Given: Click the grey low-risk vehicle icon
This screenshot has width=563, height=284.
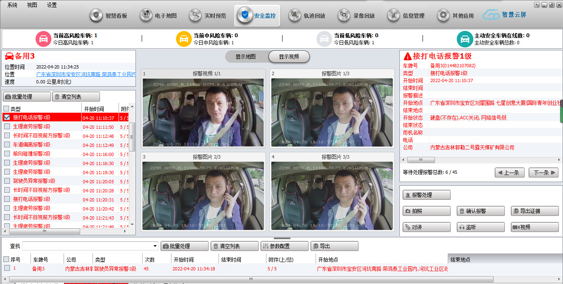Looking at the screenshot, I should coord(323,38).
